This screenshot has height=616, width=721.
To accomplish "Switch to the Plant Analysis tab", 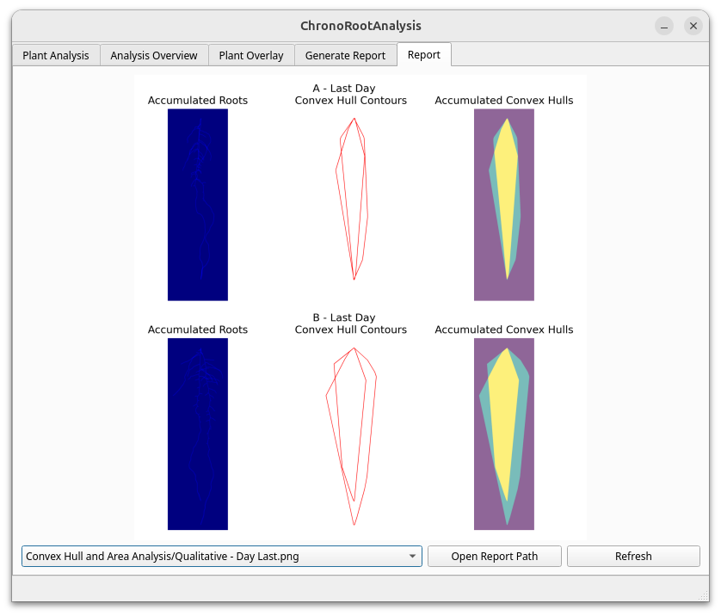I will click(x=56, y=55).
